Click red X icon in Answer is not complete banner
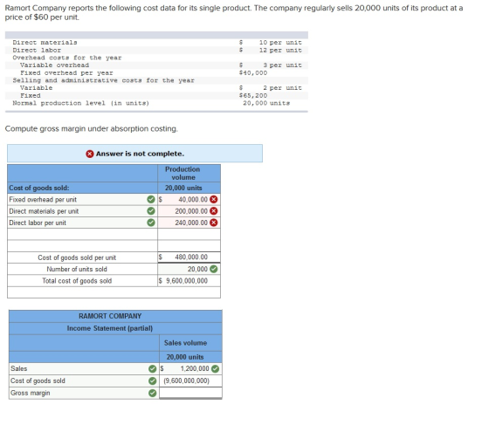489x432 pixels. tap(90, 154)
